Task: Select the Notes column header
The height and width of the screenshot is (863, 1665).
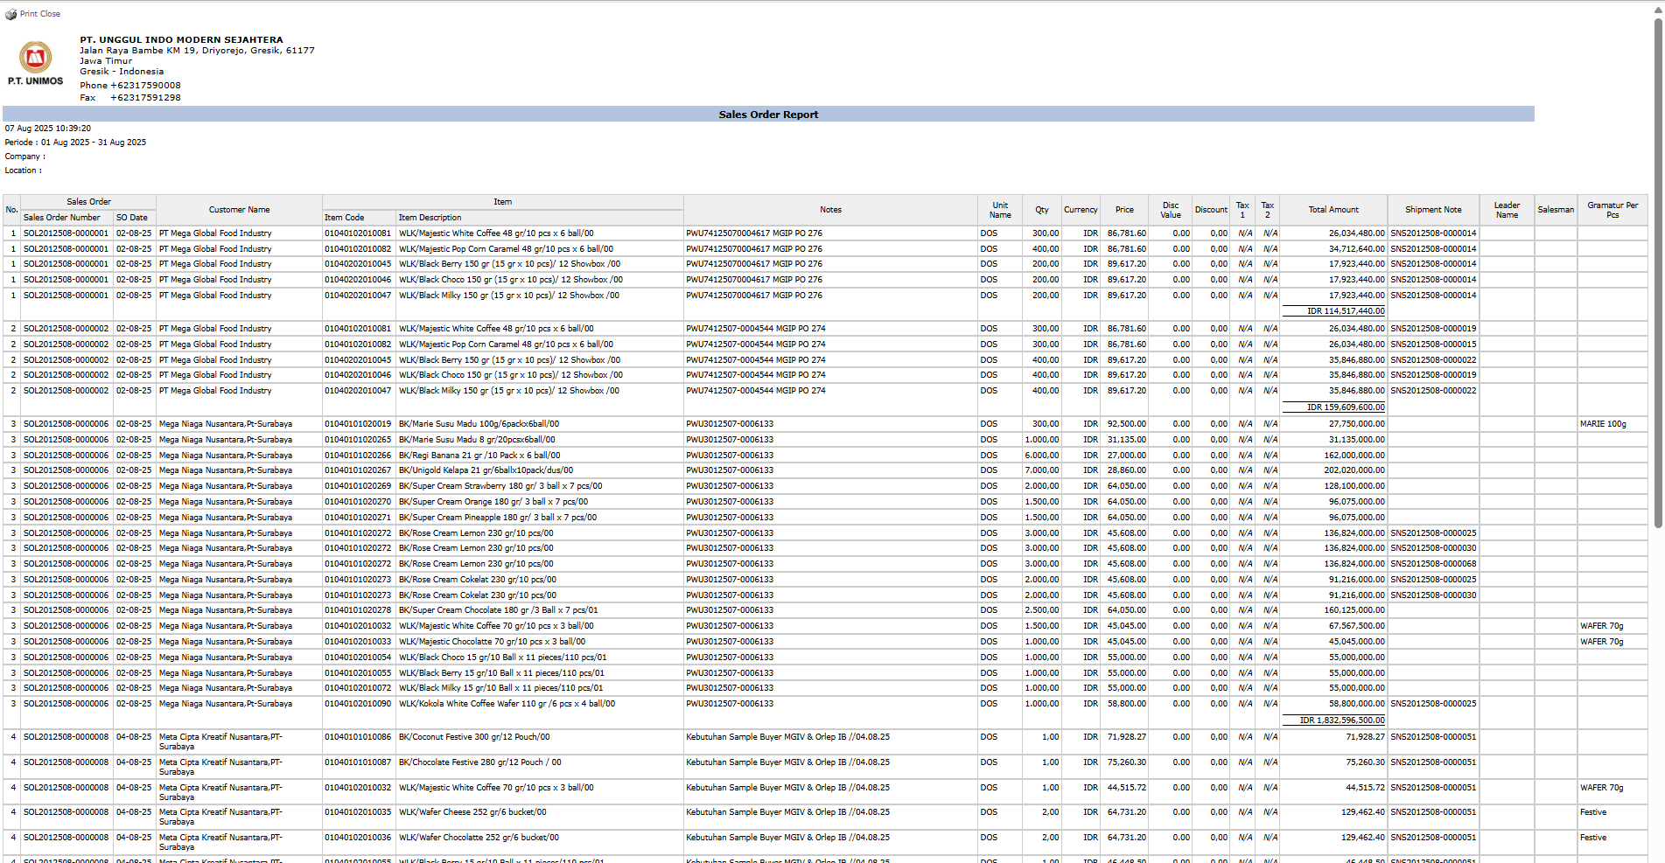Action: point(830,210)
